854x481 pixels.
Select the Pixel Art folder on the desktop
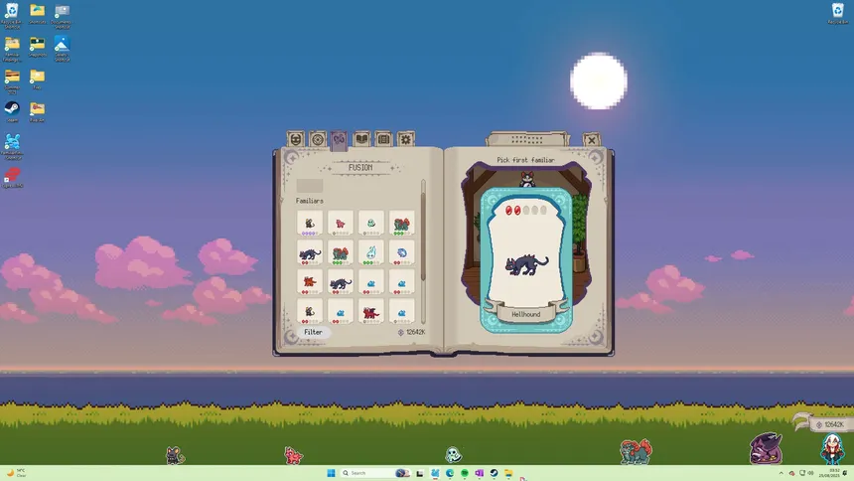click(x=37, y=111)
